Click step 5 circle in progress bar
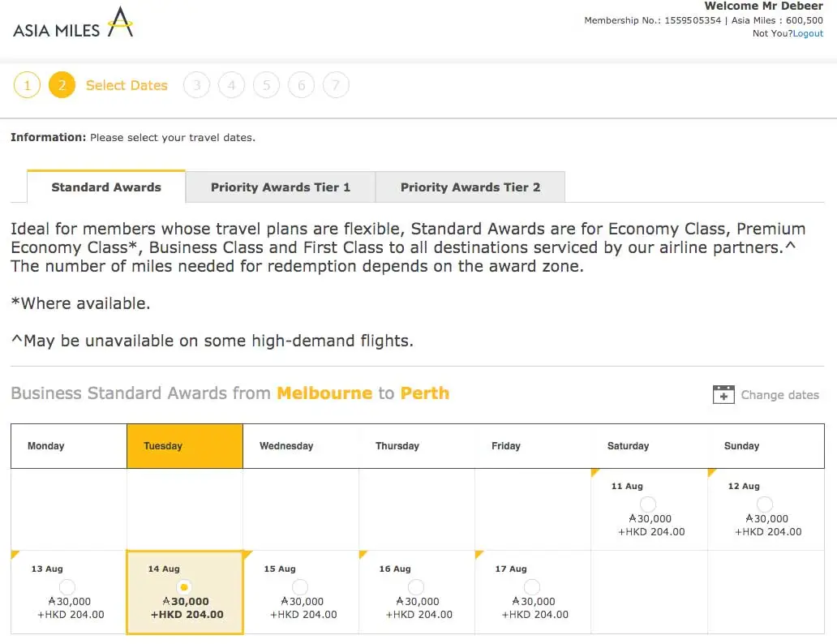 (266, 85)
